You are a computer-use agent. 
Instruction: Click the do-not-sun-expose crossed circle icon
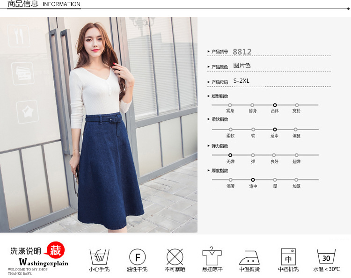(175, 257)
